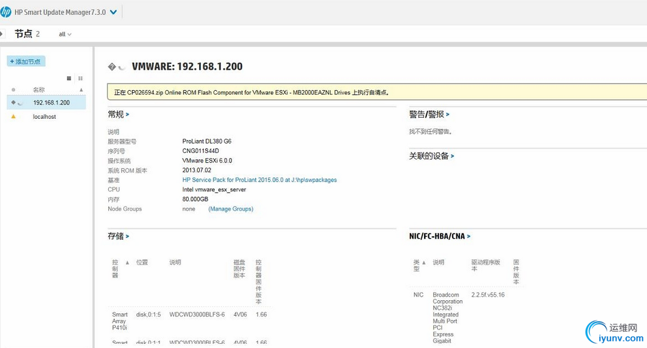Click 磁盘固件版本 column header

[x=239, y=269]
